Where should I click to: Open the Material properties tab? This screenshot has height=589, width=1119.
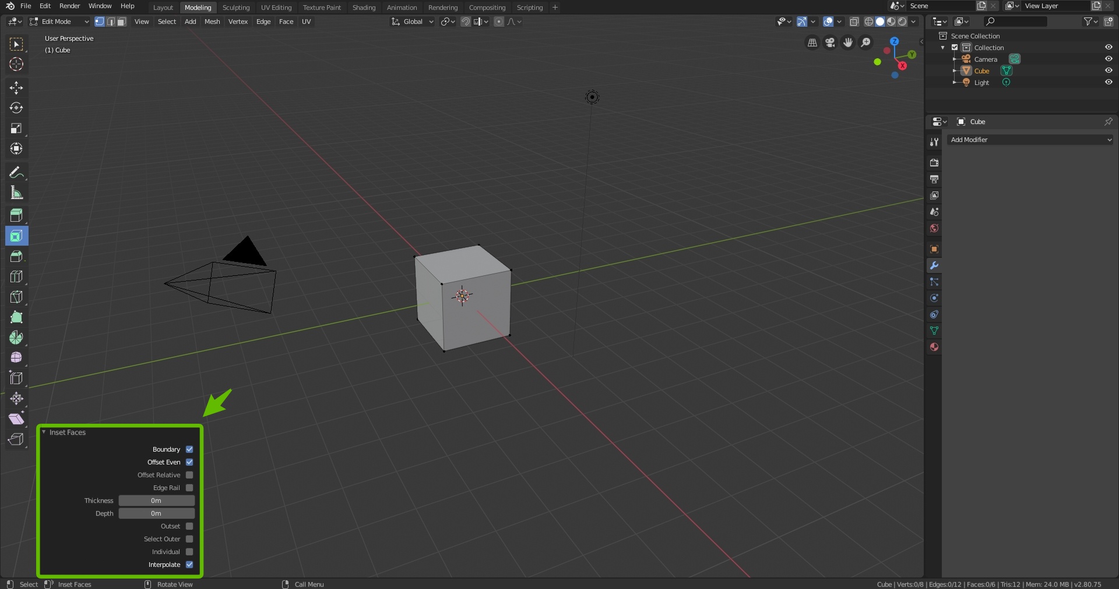click(934, 347)
